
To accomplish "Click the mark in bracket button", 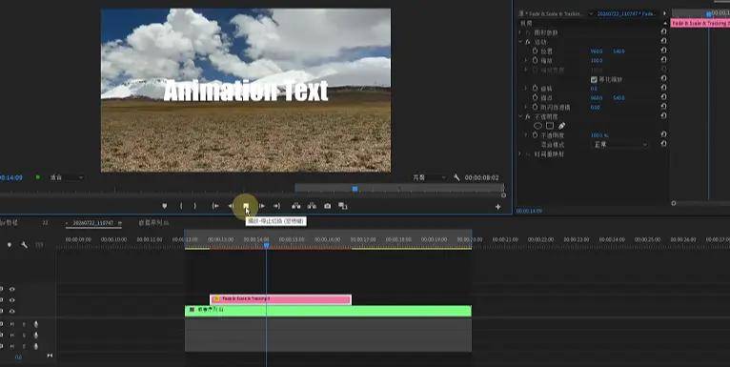I will 181,206.
